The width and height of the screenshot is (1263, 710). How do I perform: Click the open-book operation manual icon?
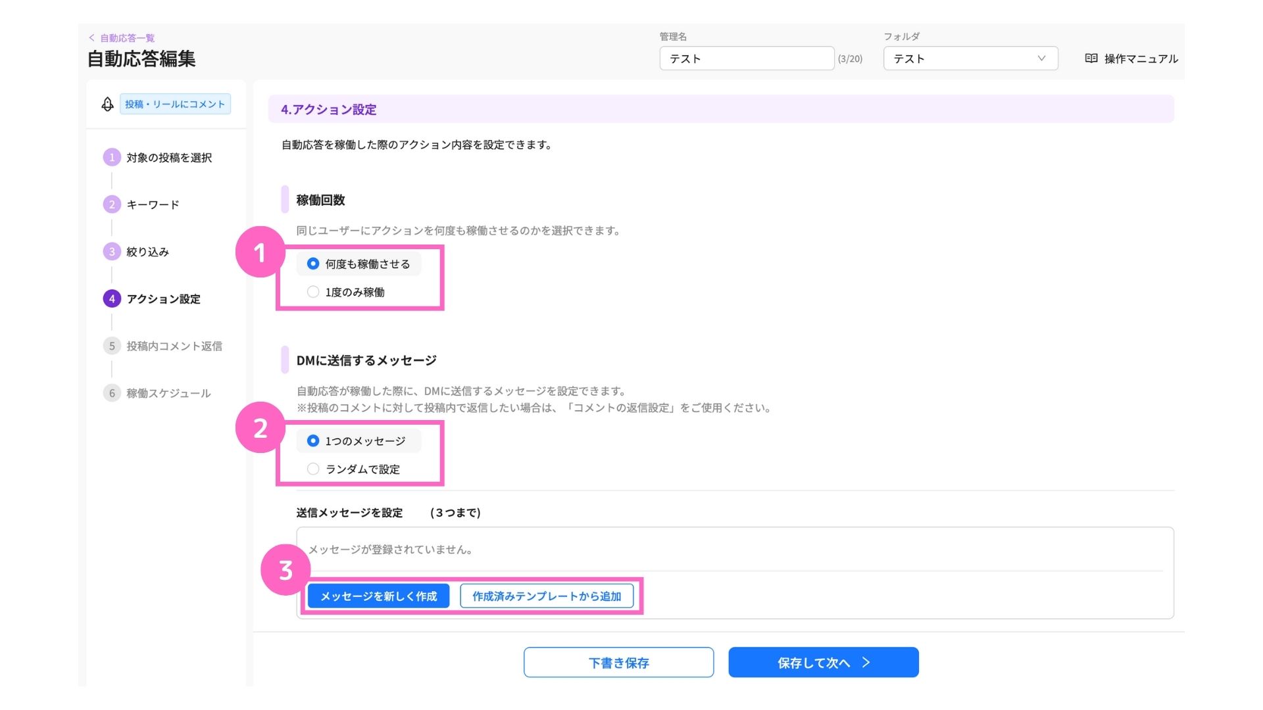point(1091,59)
